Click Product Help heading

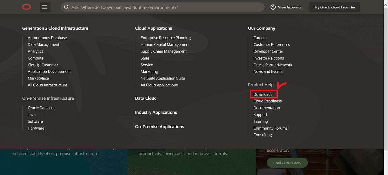click(x=261, y=85)
